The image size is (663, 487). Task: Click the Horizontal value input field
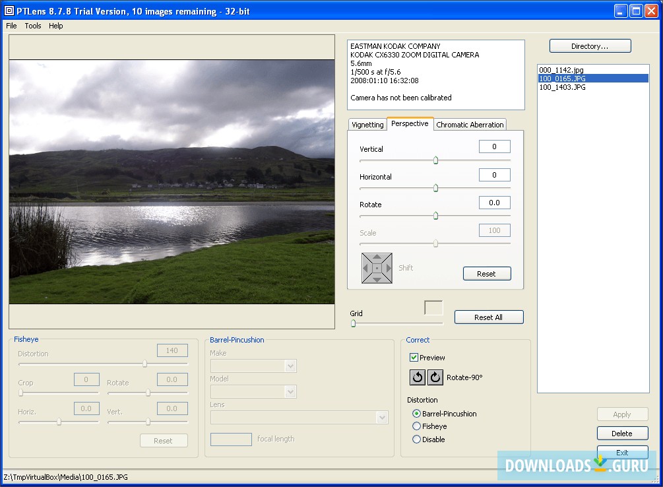494,175
